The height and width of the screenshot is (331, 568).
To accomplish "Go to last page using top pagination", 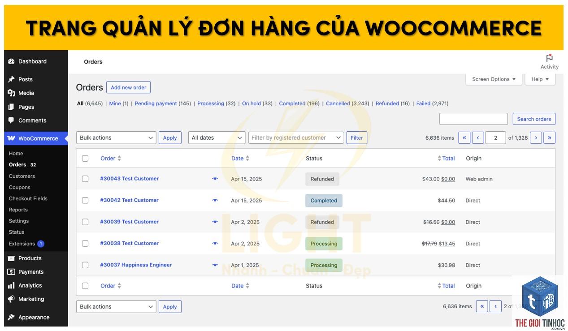I will pyautogui.click(x=549, y=138).
